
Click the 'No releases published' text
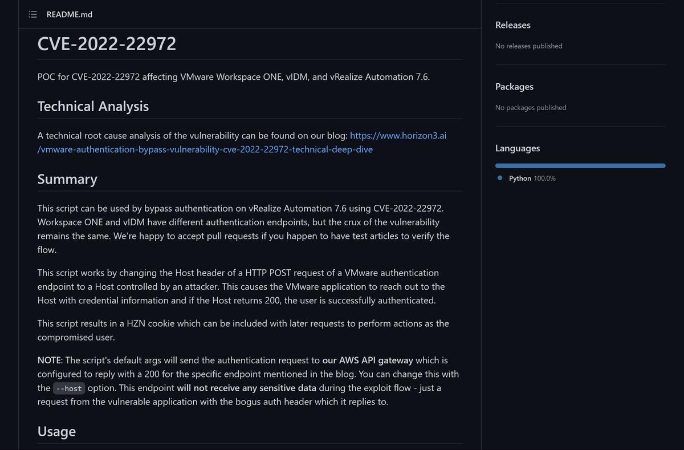[x=528, y=46]
